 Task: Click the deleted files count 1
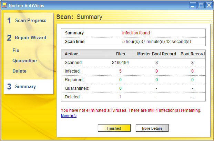pyautogui.click(x=120, y=97)
